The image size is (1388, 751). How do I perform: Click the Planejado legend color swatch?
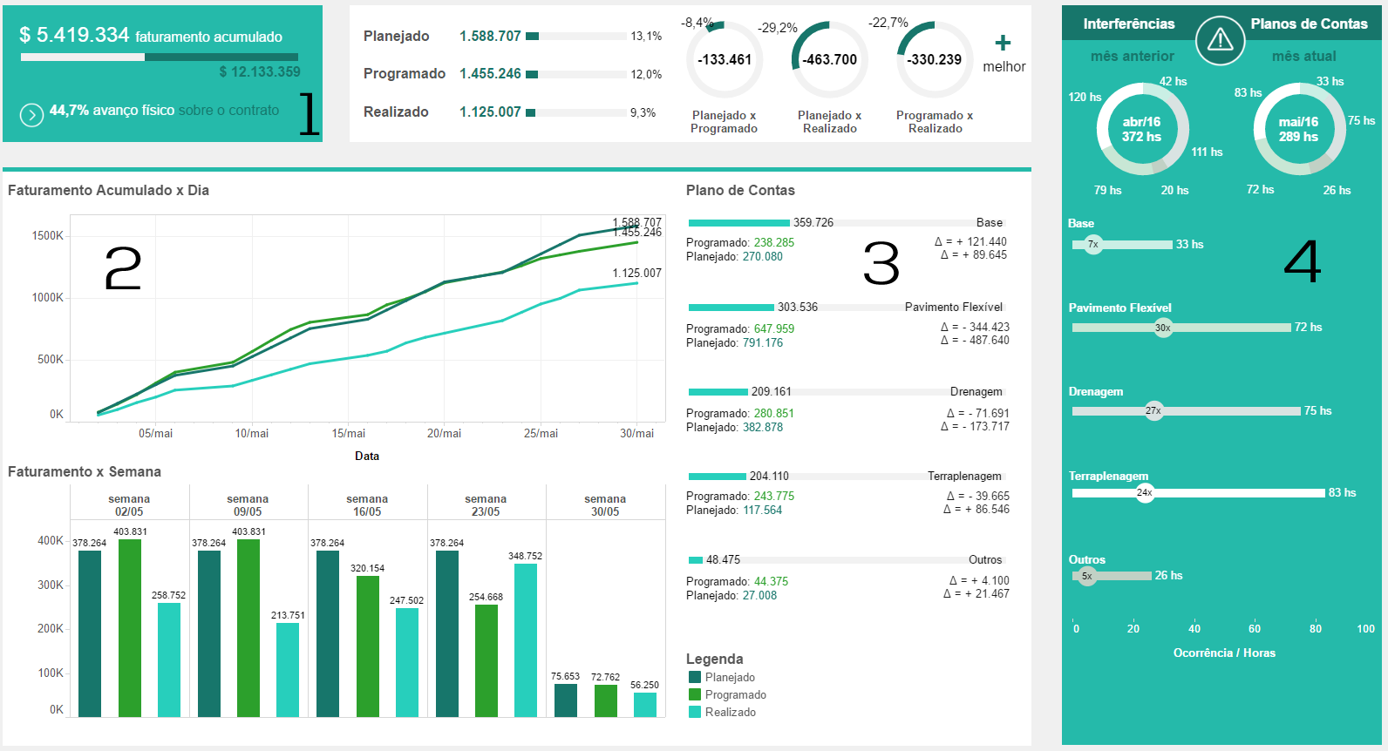pyautogui.click(x=695, y=677)
